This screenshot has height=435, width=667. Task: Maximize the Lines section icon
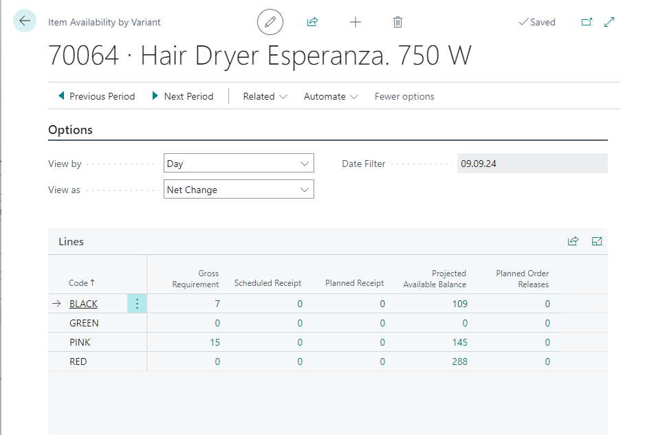(597, 241)
